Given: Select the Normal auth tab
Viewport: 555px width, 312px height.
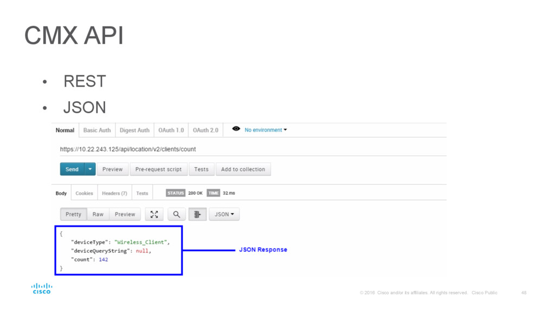Looking at the screenshot, I should coord(65,130).
